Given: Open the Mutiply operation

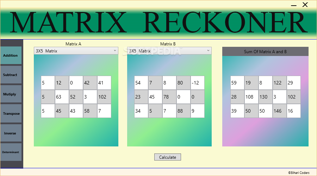Looking at the screenshot, I should (x=11, y=94).
